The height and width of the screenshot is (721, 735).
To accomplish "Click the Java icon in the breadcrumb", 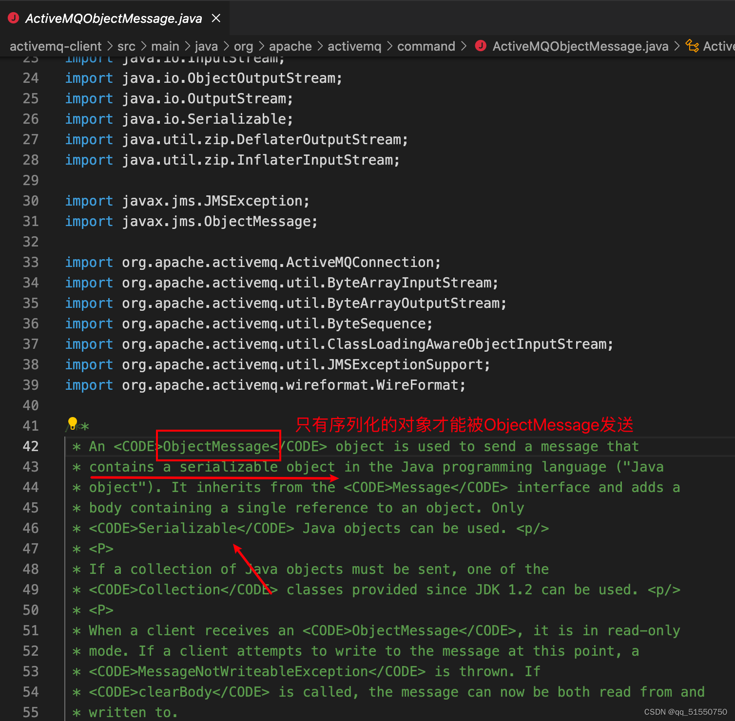I will point(481,46).
